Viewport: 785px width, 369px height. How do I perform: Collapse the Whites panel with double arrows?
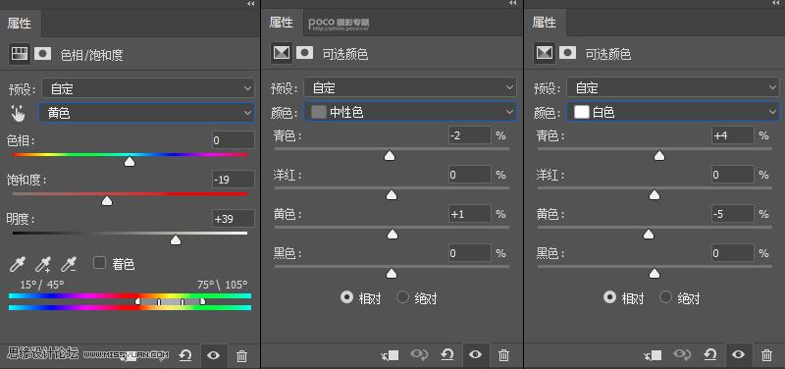click(776, 4)
